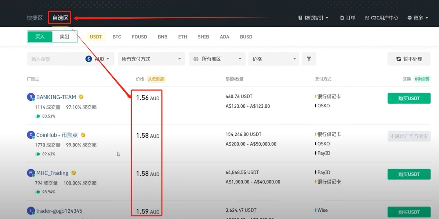Click thumbs-up icon beside 98.94%
Image resolution: width=439 pixels, height=219 pixels.
pyautogui.click(x=37, y=192)
